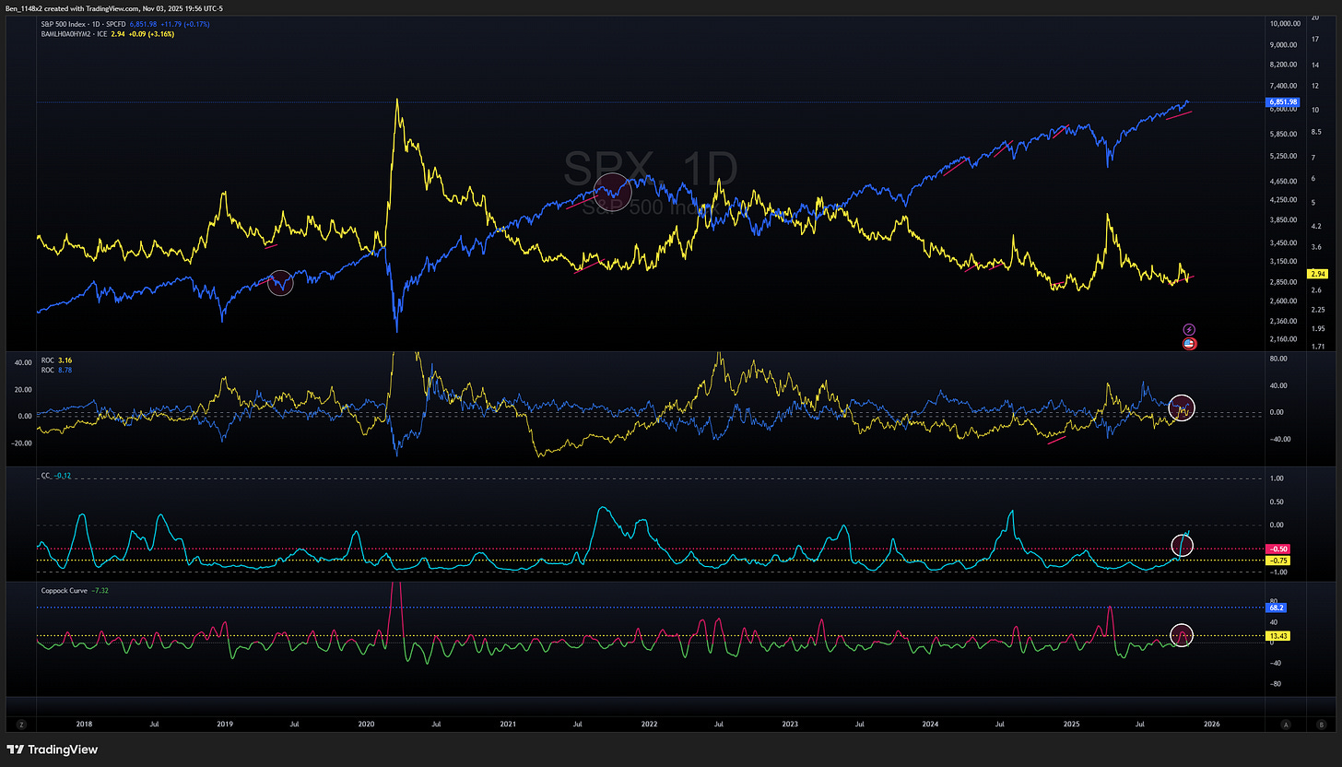Viewport: 1342px width, 767px height.
Task: Click the 2024 label on time axis
Action: [931, 726]
